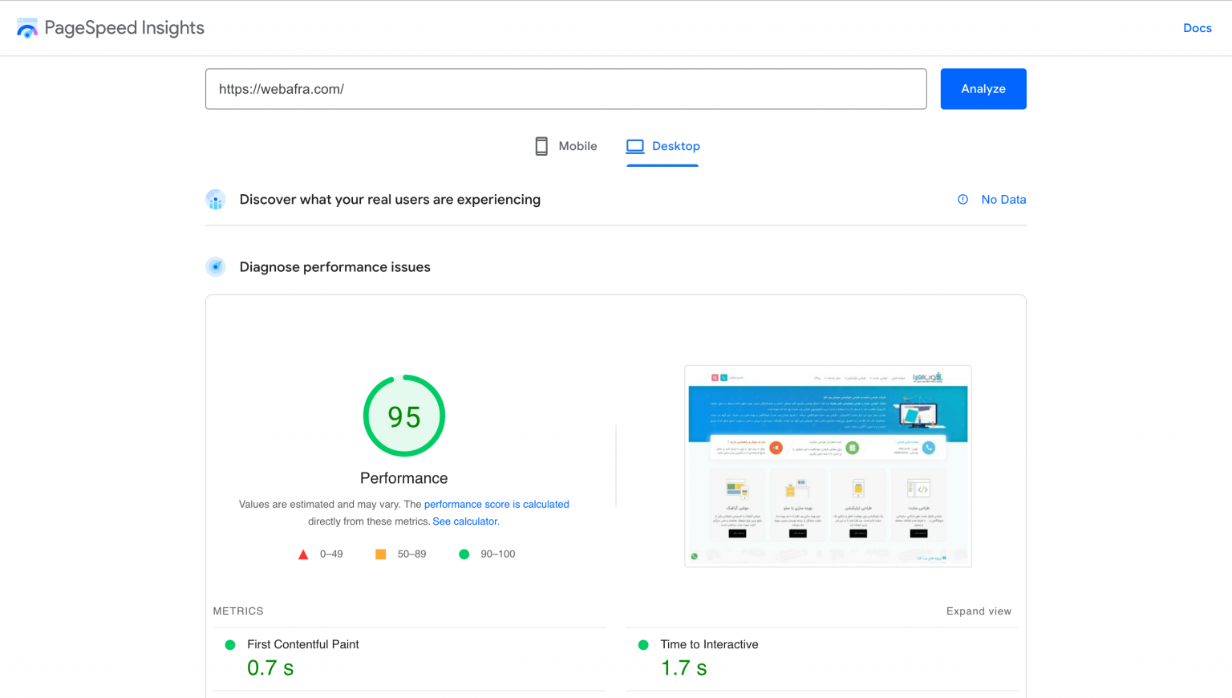Image resolution: width=1232 pixels, height=698 pixels.
Task: Click the webafra page screenshot thumbnail
Action: (x=828, y=466)
